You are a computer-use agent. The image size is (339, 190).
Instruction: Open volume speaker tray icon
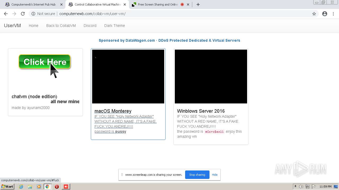tap(301, 187)
